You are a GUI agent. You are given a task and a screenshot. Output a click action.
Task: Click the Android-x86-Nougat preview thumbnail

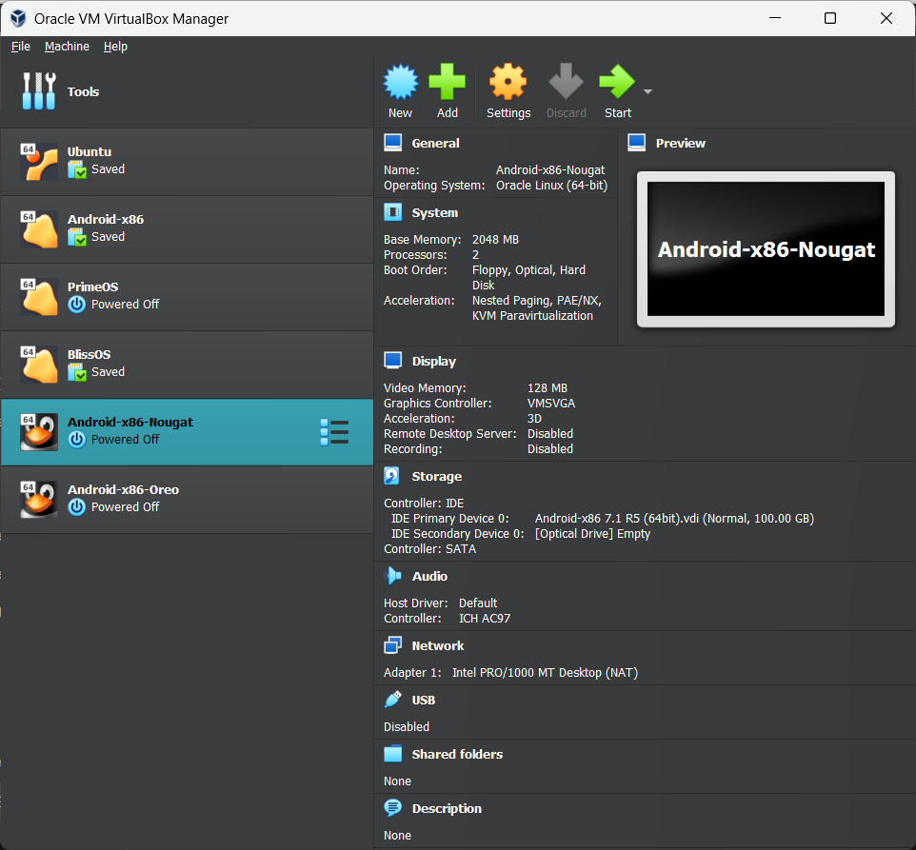(766, 248)
